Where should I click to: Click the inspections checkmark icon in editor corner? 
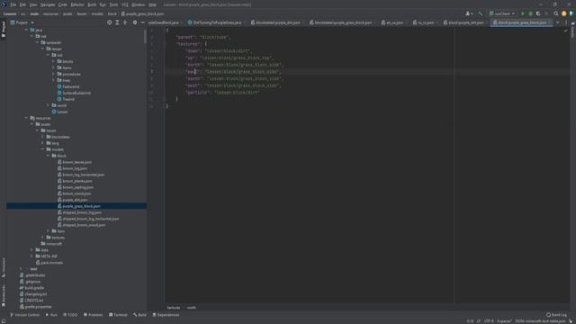(x=565, y=31)
